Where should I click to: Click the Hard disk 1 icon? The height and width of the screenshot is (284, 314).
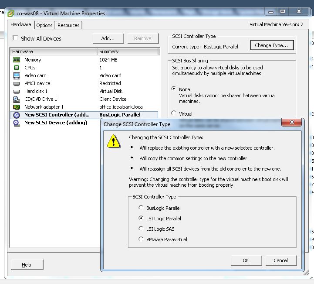point(17,92)
